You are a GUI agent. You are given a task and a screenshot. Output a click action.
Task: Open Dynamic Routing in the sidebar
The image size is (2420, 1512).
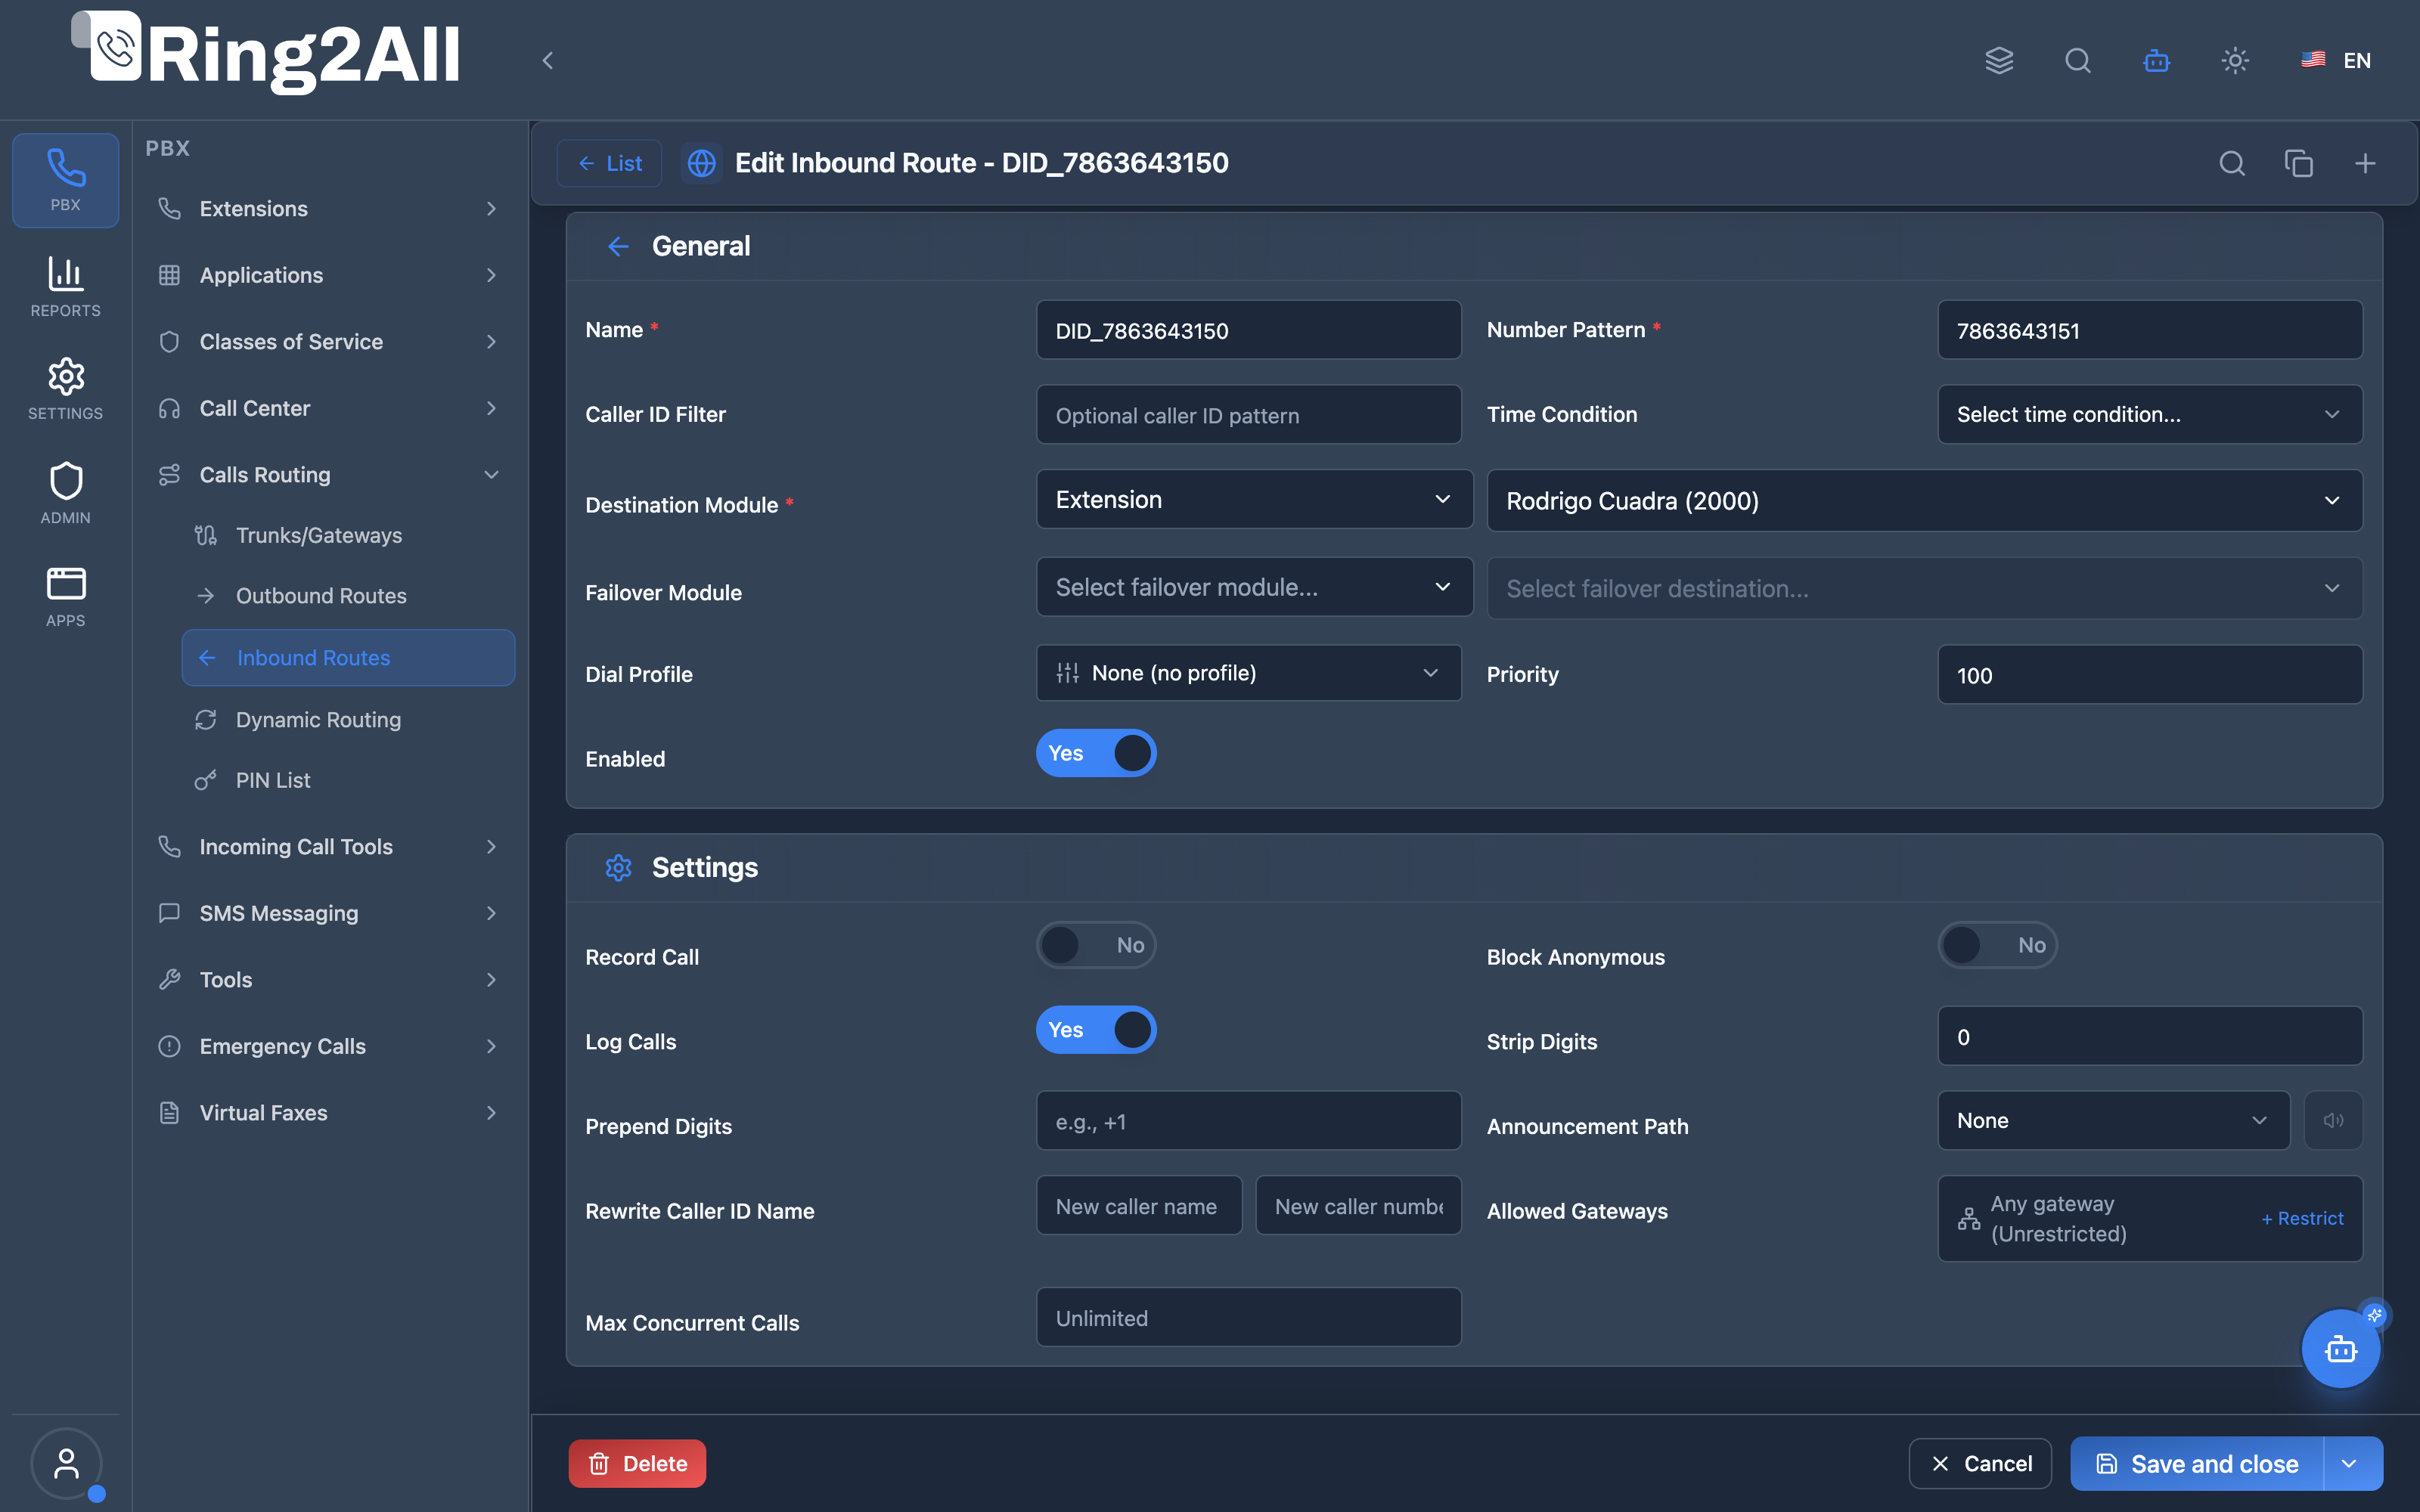pyautogui.click(x=348, y=720)
